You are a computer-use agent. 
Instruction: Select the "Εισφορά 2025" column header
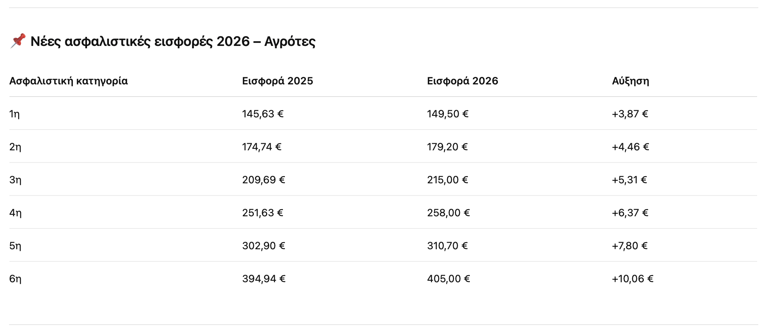click(277, 81)
